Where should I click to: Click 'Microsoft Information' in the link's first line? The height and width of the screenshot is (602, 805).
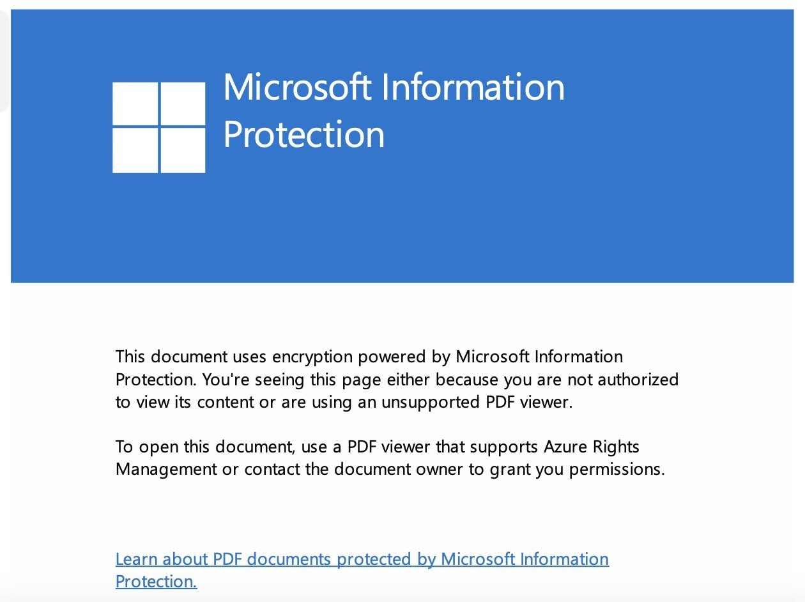(x=525, y=559)
